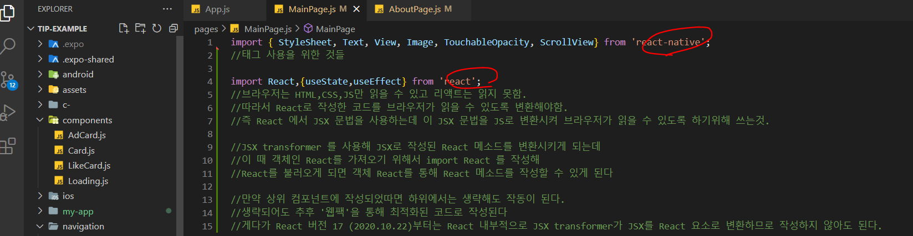The width and height of the screenshot is (913, 236).
Task: Click the pages breadcrumb segment
Action: [x=206, y=29]
